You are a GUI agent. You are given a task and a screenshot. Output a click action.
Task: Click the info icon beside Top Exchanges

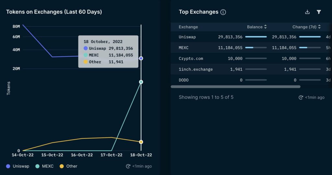(223, 12)
